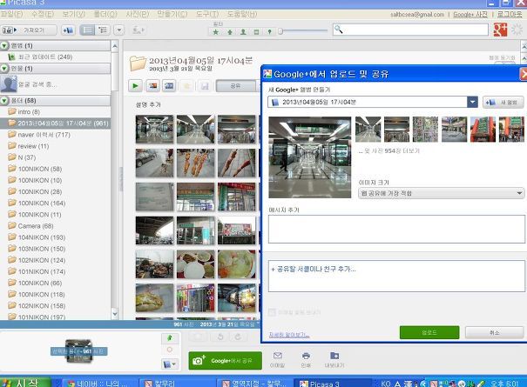Screen dimensions: 527x387
Task: Select the Camera (68) folder
Action: point(30,226)
